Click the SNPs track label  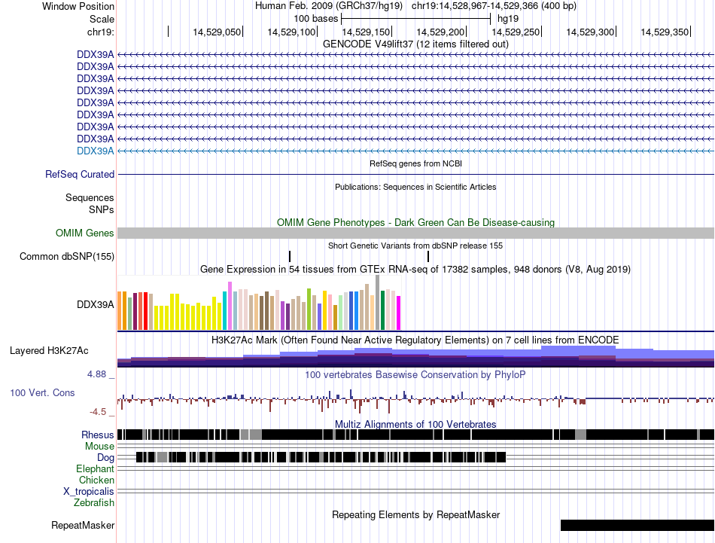coord(102,209)
